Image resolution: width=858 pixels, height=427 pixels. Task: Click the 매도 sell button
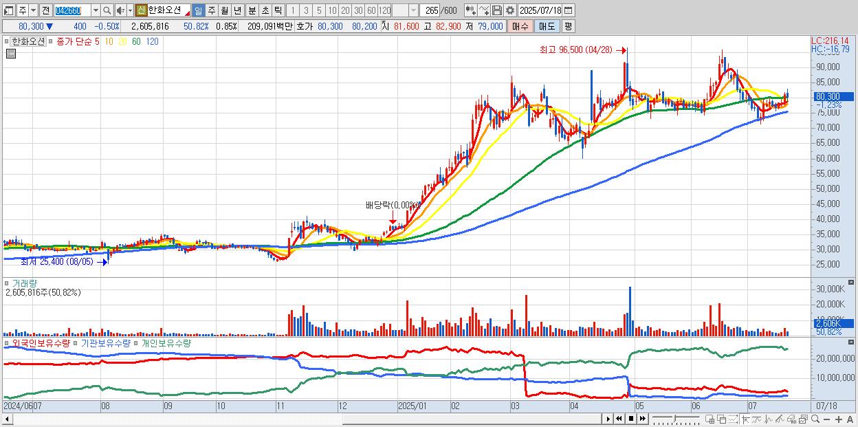(x=547, y=26)
